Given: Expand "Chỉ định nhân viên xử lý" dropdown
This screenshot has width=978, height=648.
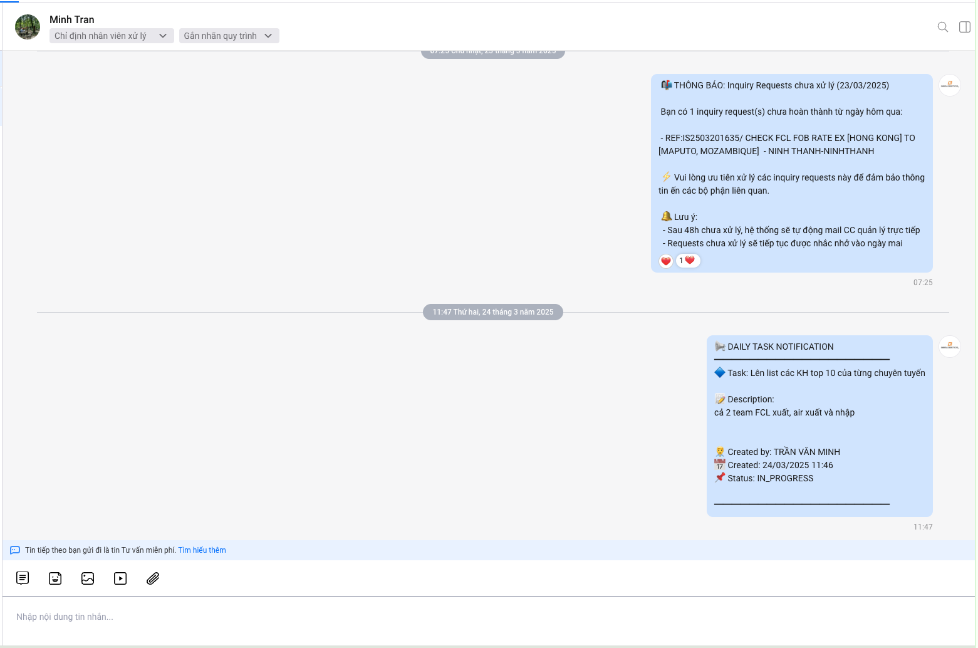Looking at the screenshot, I should tap(111, 36).
